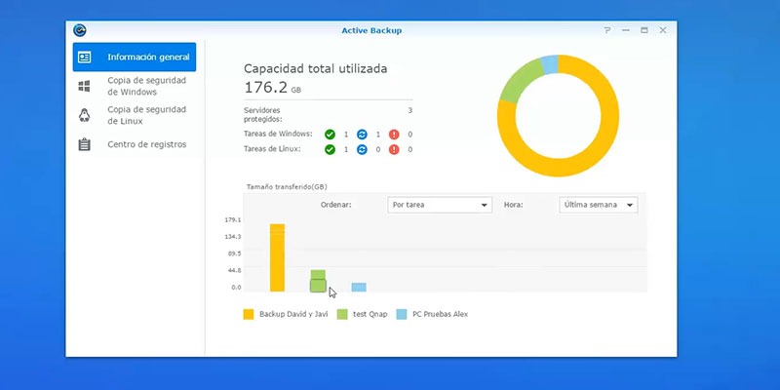Viewport: 780px width, 390px height.
Task: Click the blue legend swatch for PC Pruebas Alex
Action: [x=402, y=314]
